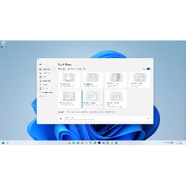This screenshot has height=186, width=186.
Task: Click the gear icon on the configure menu row
Action: 61,119
